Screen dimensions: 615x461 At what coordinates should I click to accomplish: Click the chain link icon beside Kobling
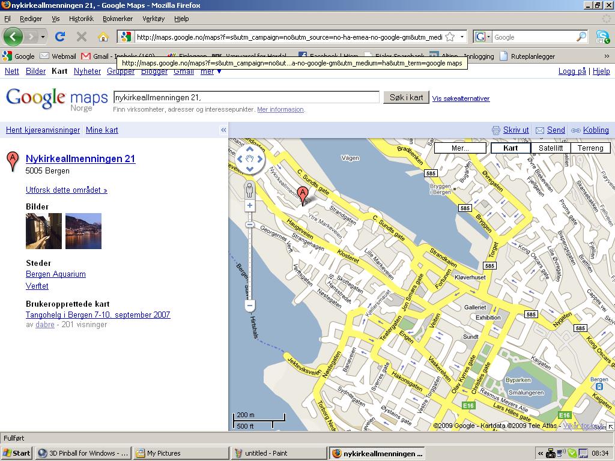(576, 130)
